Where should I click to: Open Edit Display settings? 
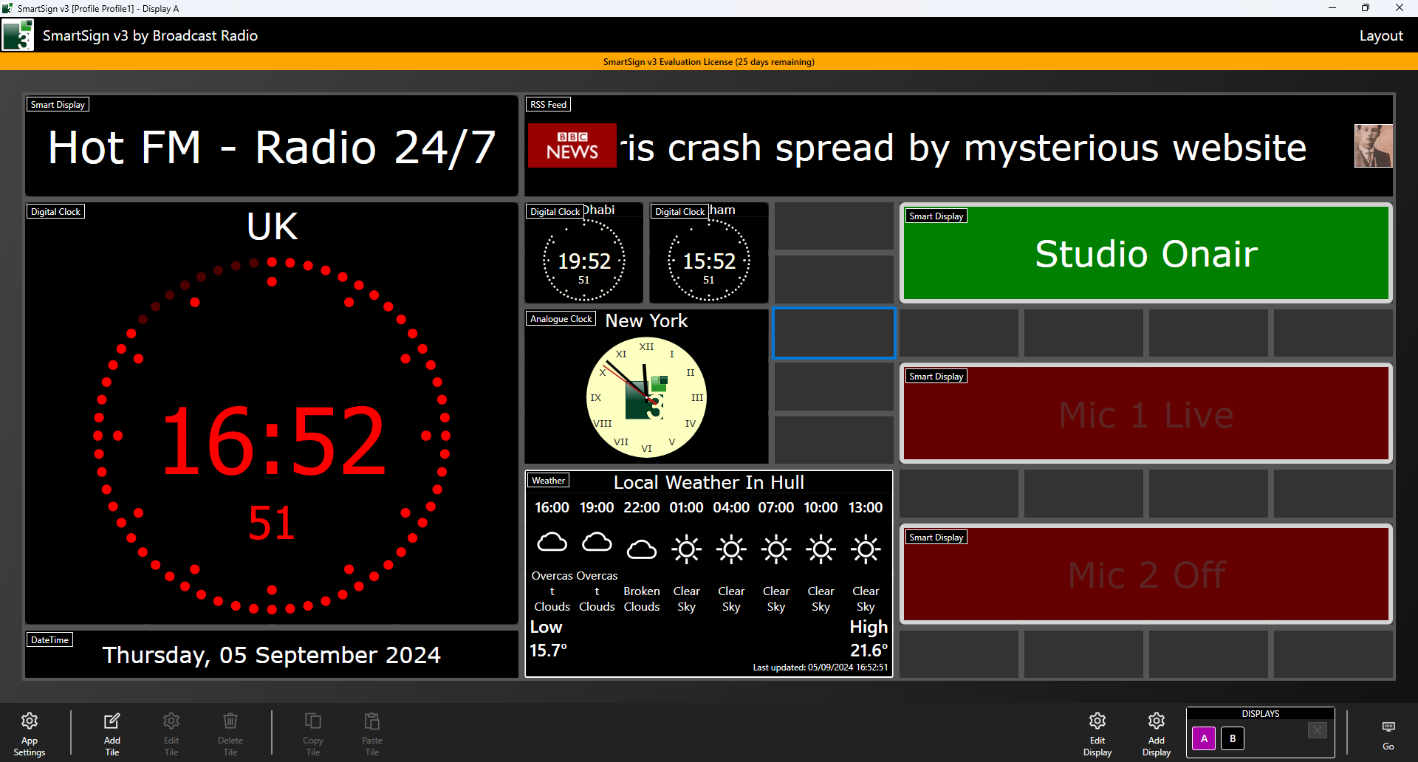tap(1097, 732)
